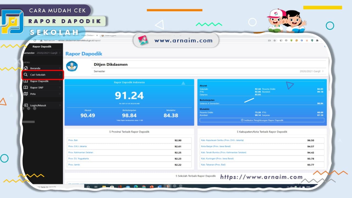This screenshot has width=352, height=198.
Task: Click the green download extension icon
Action: pos(291,40)
